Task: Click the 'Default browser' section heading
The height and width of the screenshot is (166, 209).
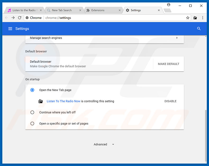Action: click(36, 51)
